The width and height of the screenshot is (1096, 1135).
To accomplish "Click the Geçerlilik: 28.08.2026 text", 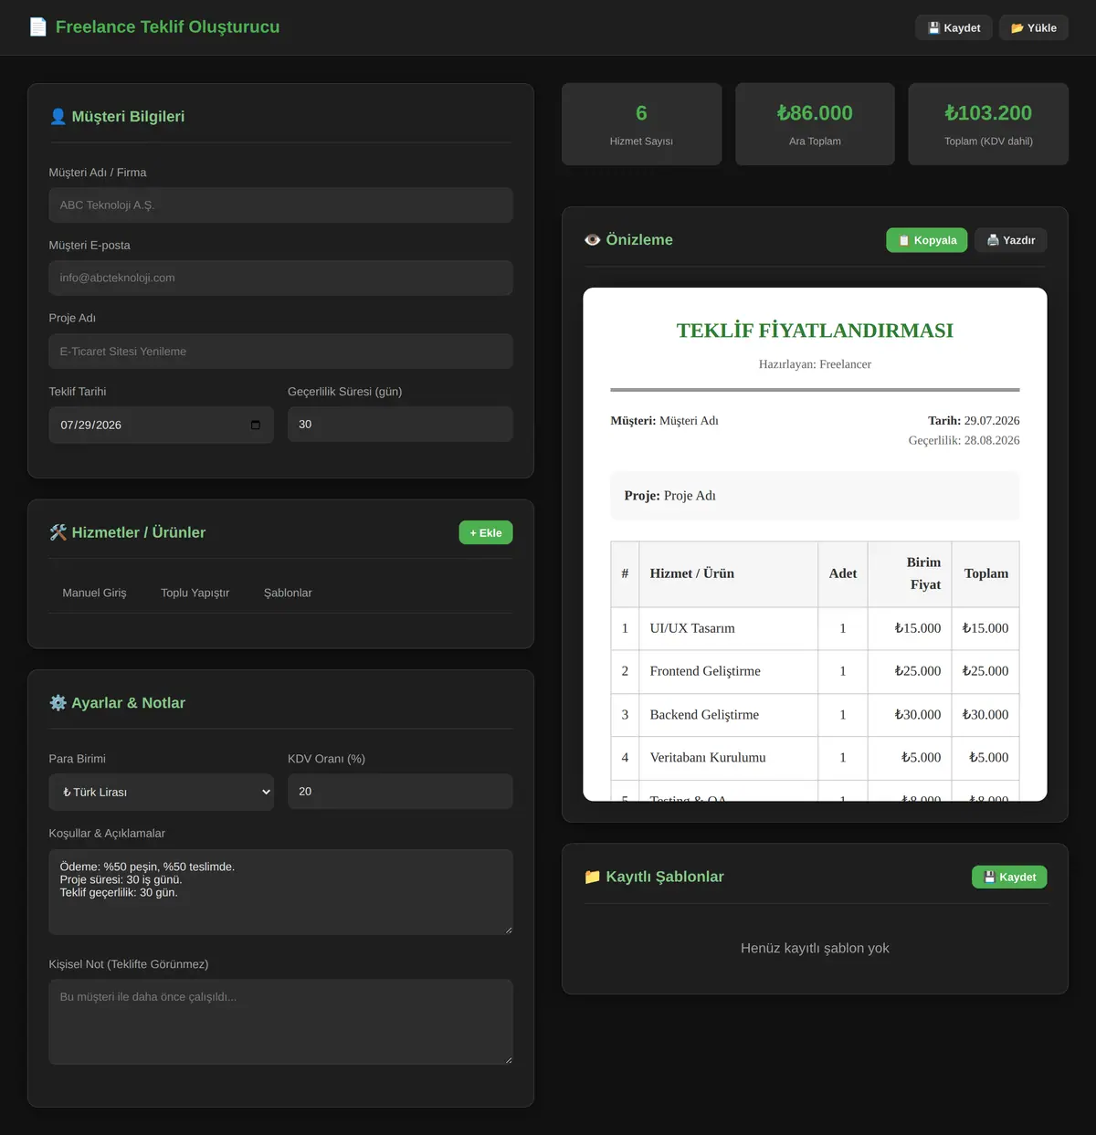I will click(964, 440).
